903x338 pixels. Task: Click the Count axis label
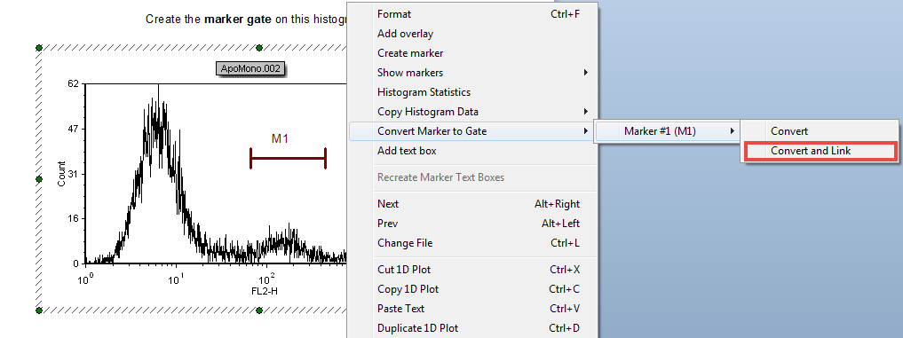coord(61,174)
